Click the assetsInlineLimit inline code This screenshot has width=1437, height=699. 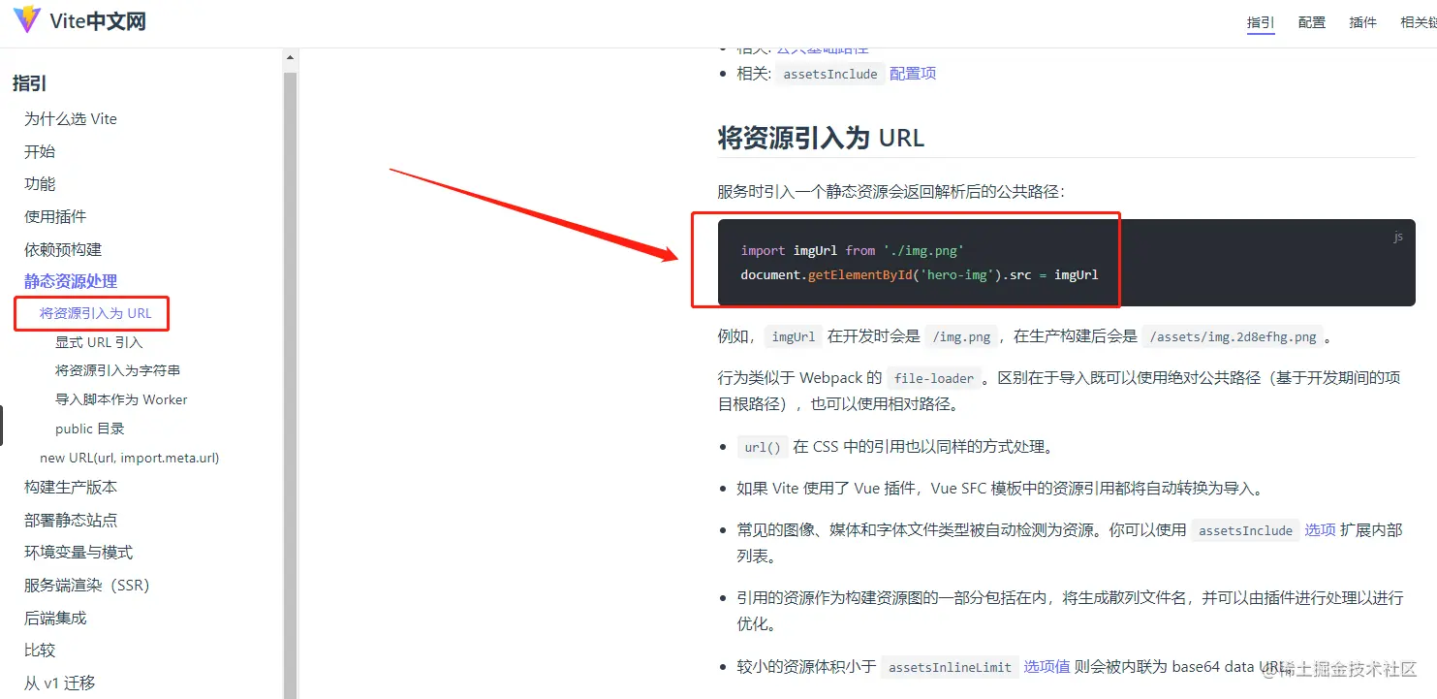[x=950, y=667]
